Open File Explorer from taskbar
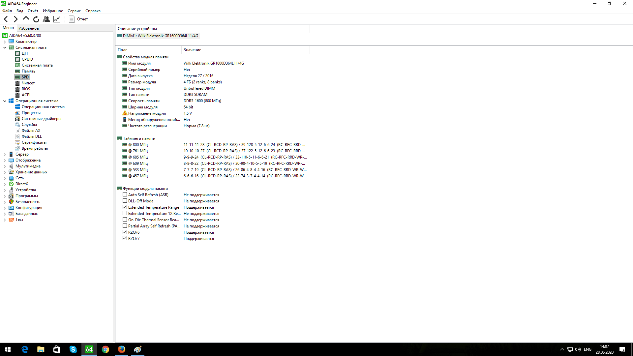The width and height of the screenshot is (633, 356). pyautogui.click(x=41, y=349)
